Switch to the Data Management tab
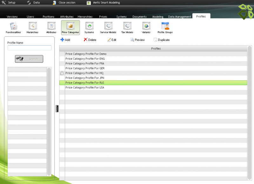The width and height of the screenshot is (254, 184). [179, 16]
